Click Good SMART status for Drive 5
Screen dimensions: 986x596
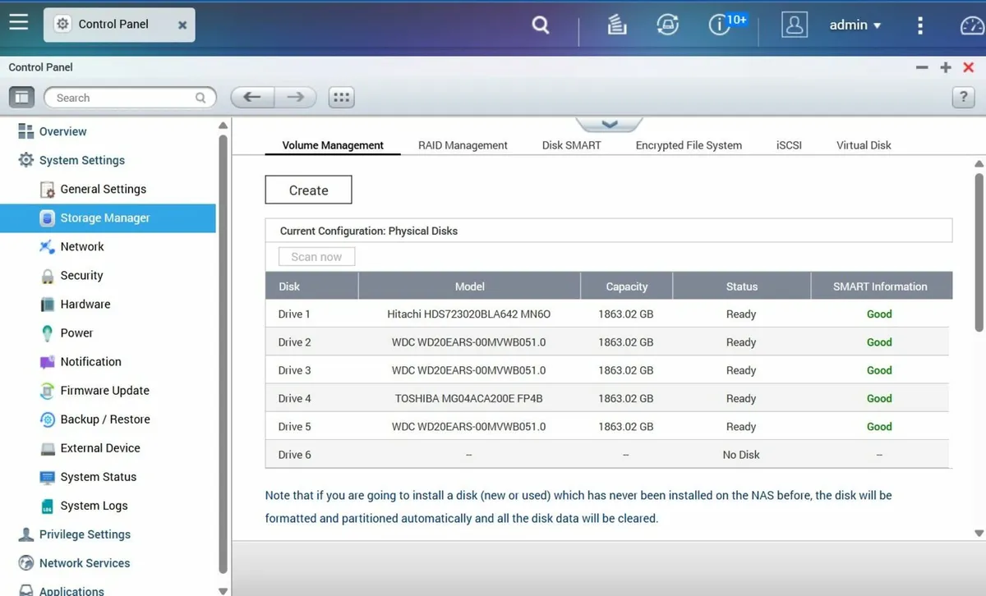pyautogui.click(x=879, y=427)
